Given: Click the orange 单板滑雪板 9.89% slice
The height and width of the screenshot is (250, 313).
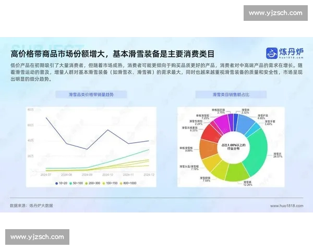Looking at the screenshot, I should tap(208, 149).
